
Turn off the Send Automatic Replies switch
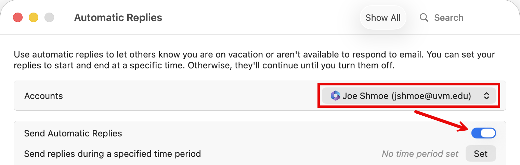tap(483, 133)
